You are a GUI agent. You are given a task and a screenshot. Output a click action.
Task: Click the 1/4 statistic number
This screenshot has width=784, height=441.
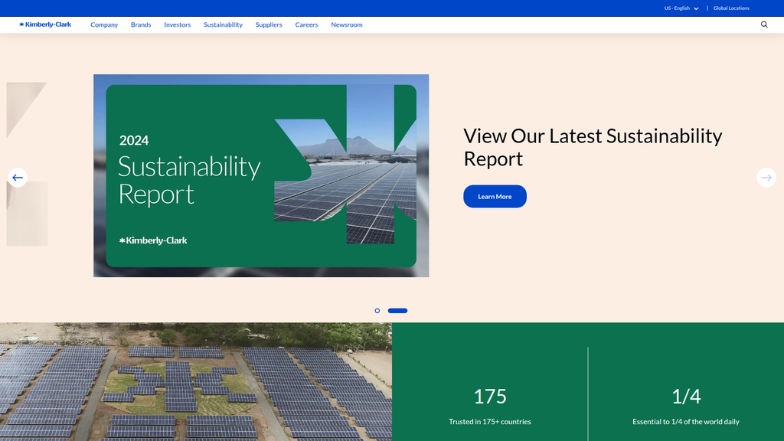coord(686,396)
